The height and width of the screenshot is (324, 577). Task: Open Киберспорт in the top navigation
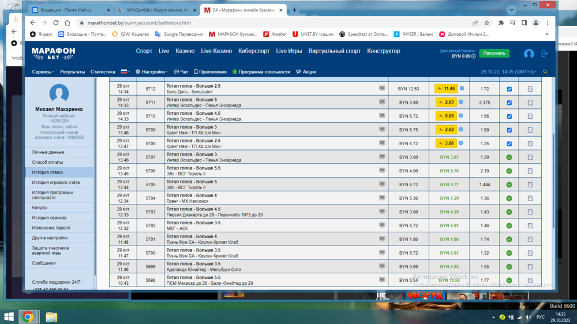[254, 51]
